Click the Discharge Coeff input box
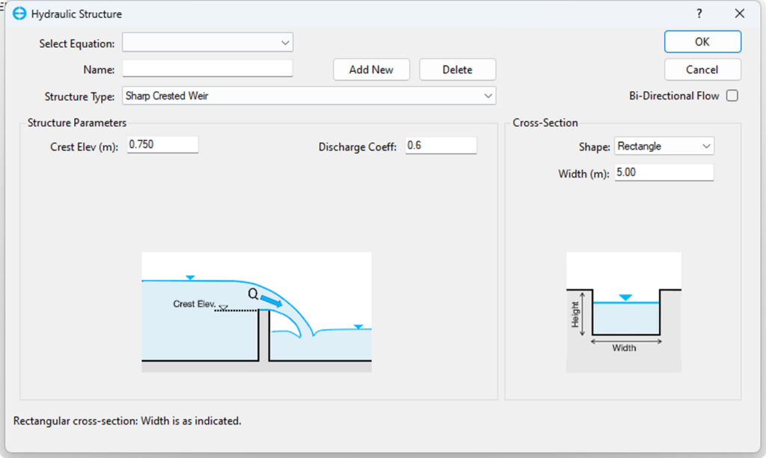 click(x=441, y=145)
